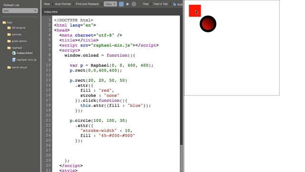Click the "red" fill value in code
This screenshot has height=172, width=305.
[x=105, y=90]
